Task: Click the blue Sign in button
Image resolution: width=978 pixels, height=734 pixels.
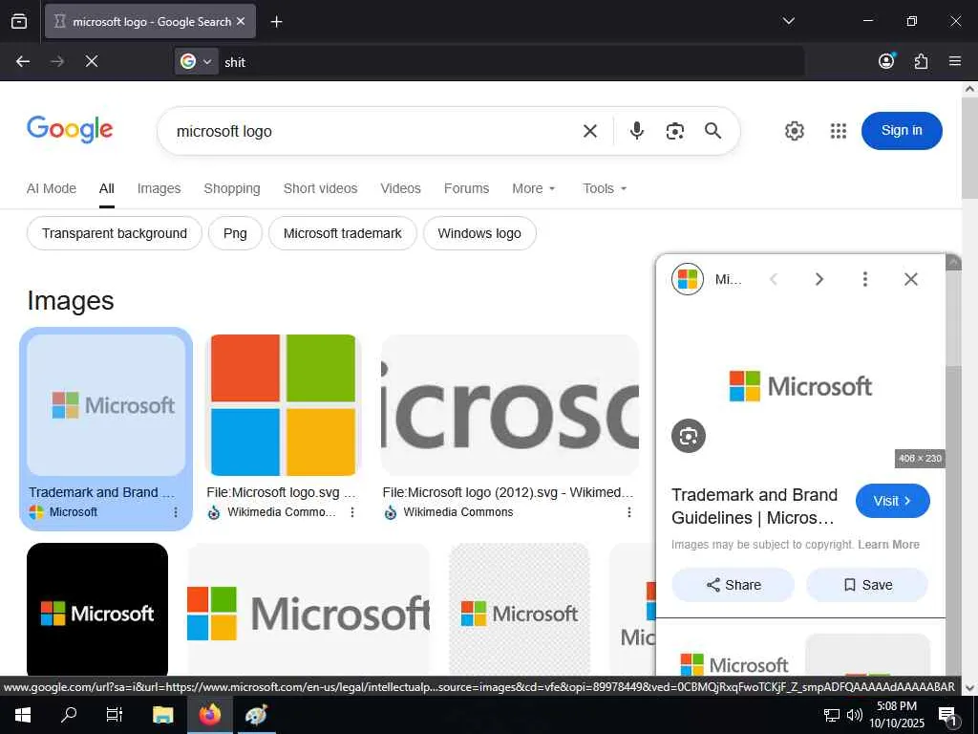Action: click(x=902, y=130)
